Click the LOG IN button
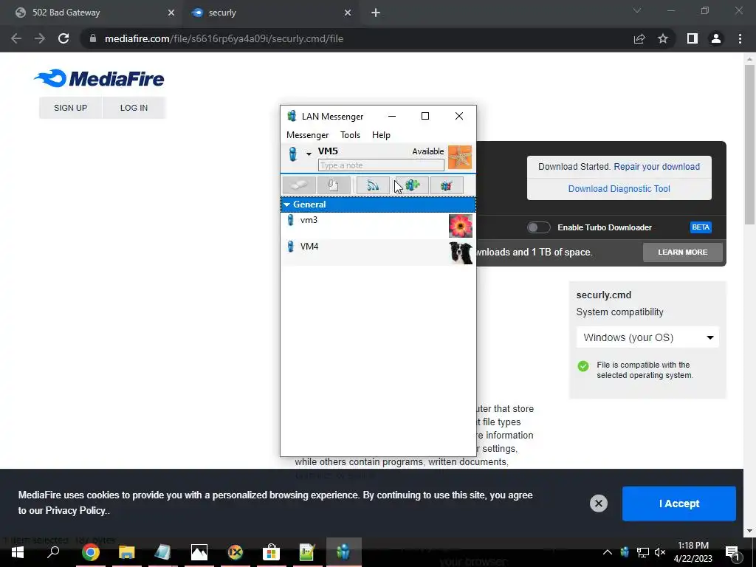Viewport: 756px width, 567px height. pos(134,108)
